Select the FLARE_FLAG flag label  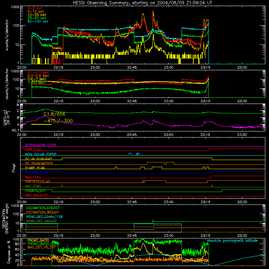(x=35, y=168)
